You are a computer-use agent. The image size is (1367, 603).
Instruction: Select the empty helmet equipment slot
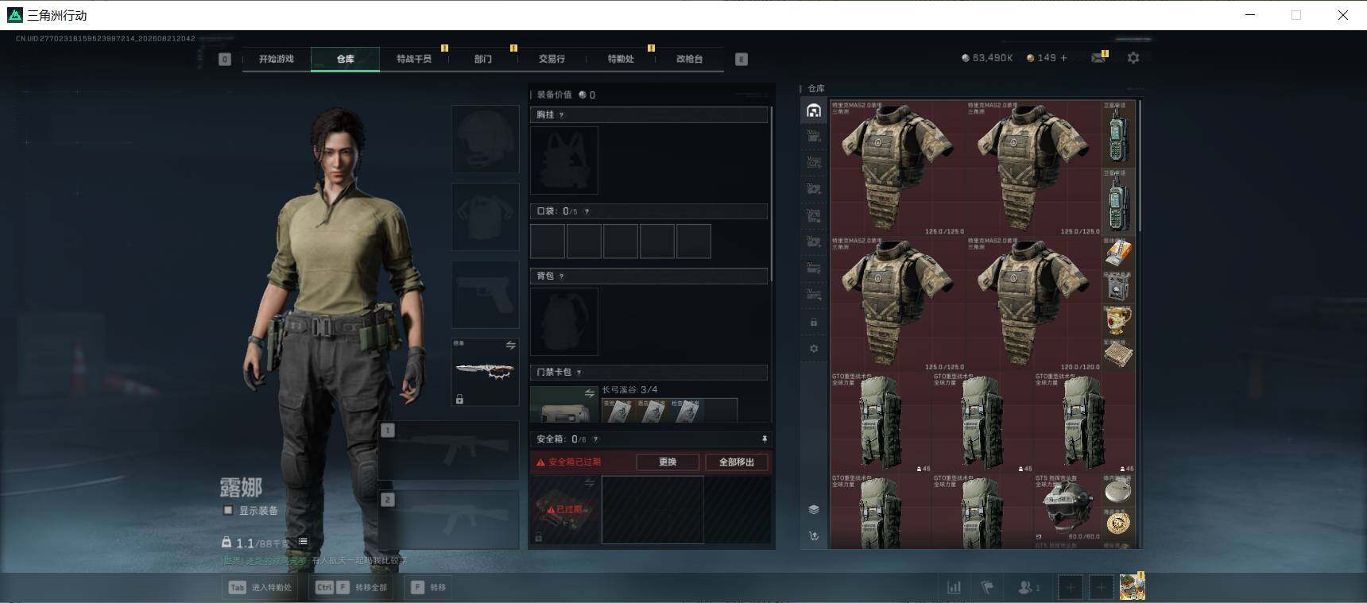486,140
